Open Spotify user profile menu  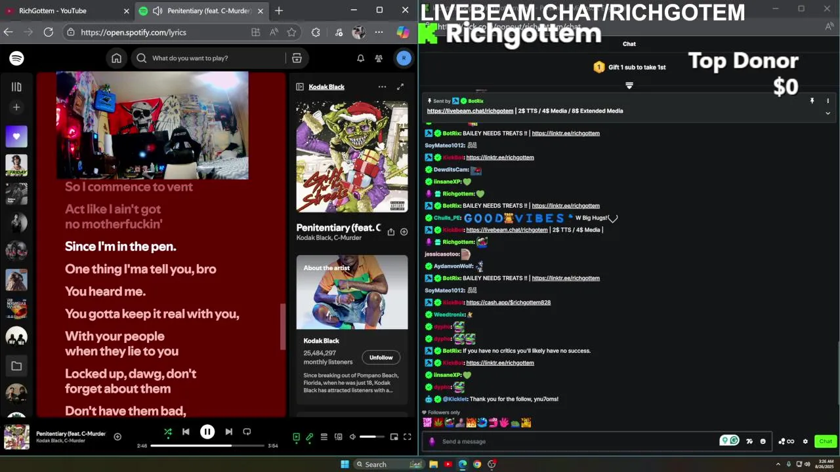coord(404,58)
